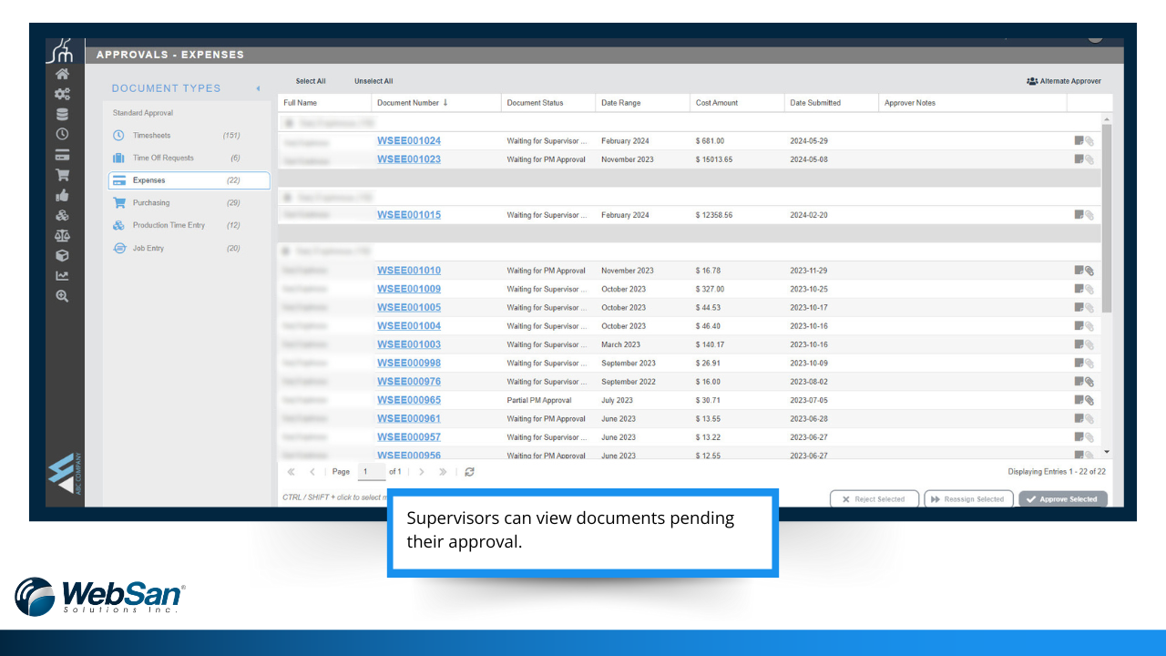
Task: Click the Select All button
Action: point(311,81)
